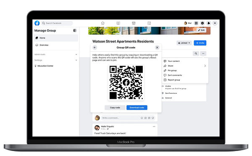Select Home in Manage Group sidebar
This screenshot has height=156, width=252.
tap(56, 38)
